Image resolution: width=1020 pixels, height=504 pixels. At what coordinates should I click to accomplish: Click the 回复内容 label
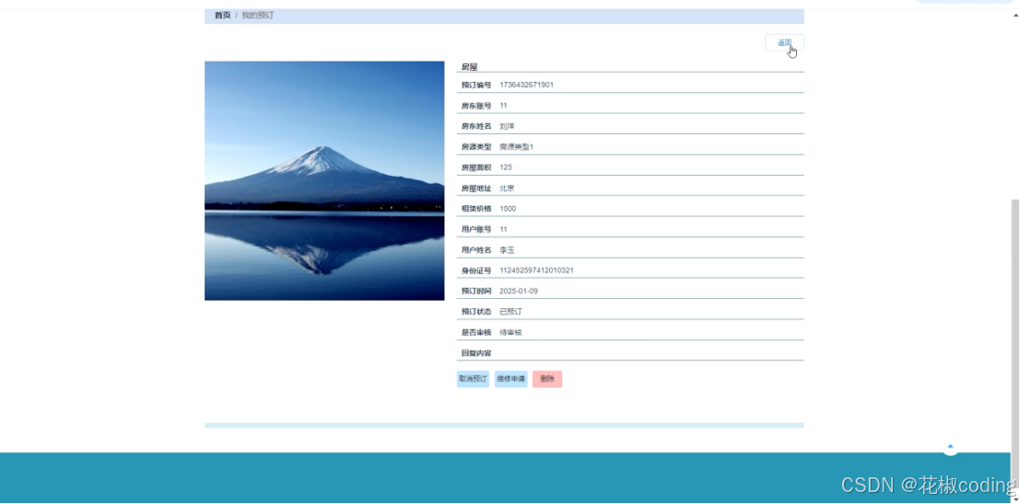[x=476, y=353]
